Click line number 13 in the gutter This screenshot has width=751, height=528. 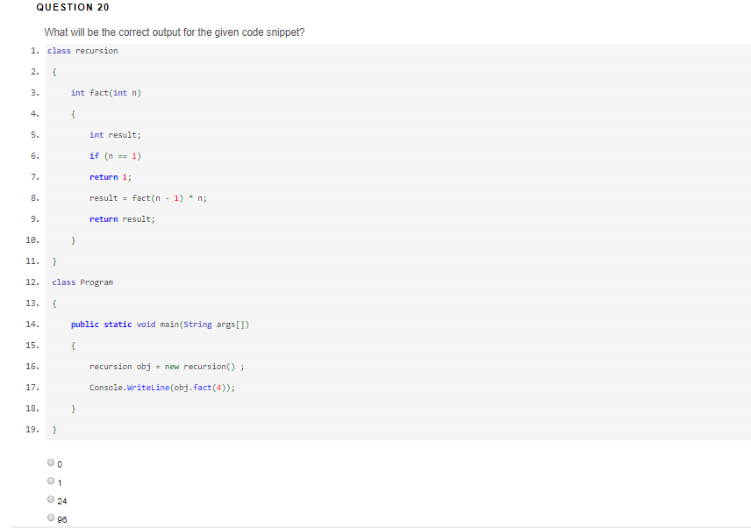click(x=32, y=303)
